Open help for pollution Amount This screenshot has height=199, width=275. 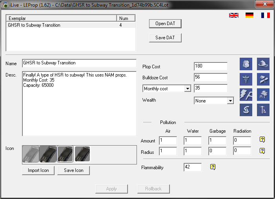pyautogui.click(x=262, y=139)
